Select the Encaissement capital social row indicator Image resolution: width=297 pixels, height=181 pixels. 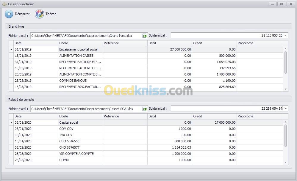tap(11, 50)
